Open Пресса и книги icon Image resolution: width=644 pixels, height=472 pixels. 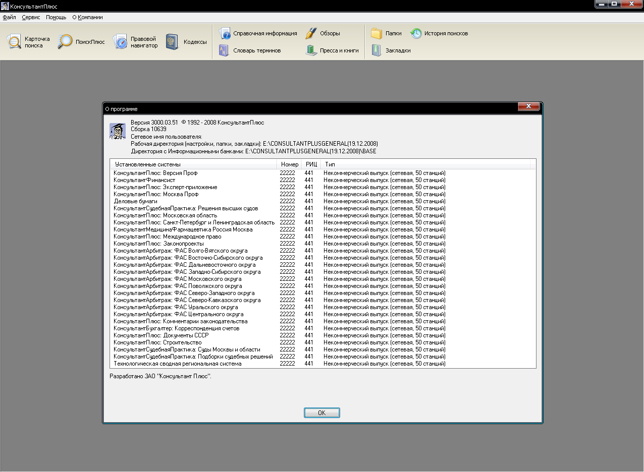tap(311, 50)
